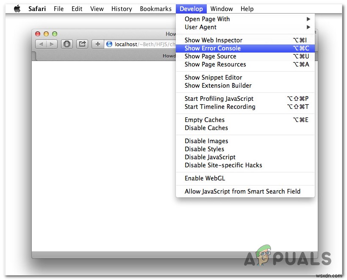Open the Bookmarks menu
This screenshot has width=347, height=280.
click(x=155, y=8)
